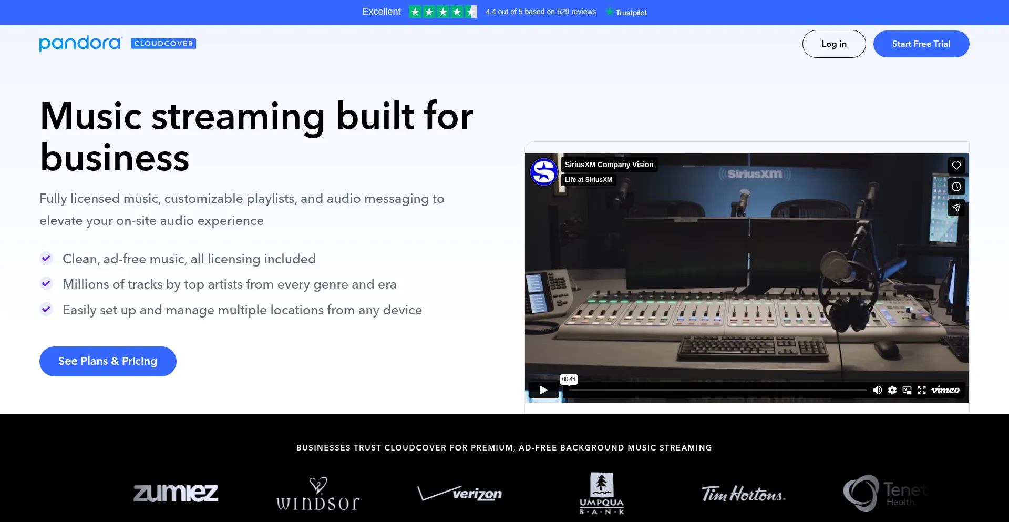This screenshot has height=522, width=1009.
Task: Open the Trustpilot reviews link
Action: pos(627,12)
